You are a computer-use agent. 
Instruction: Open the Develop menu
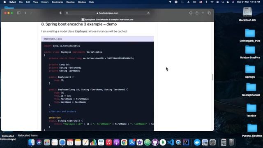click(70, 2)
